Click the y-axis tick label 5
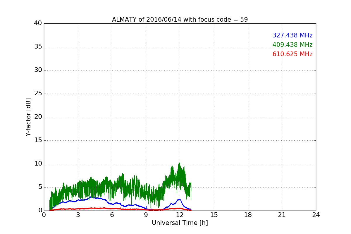Image resolution: width=351 pixels, height=234 pixels. point(40,187)
